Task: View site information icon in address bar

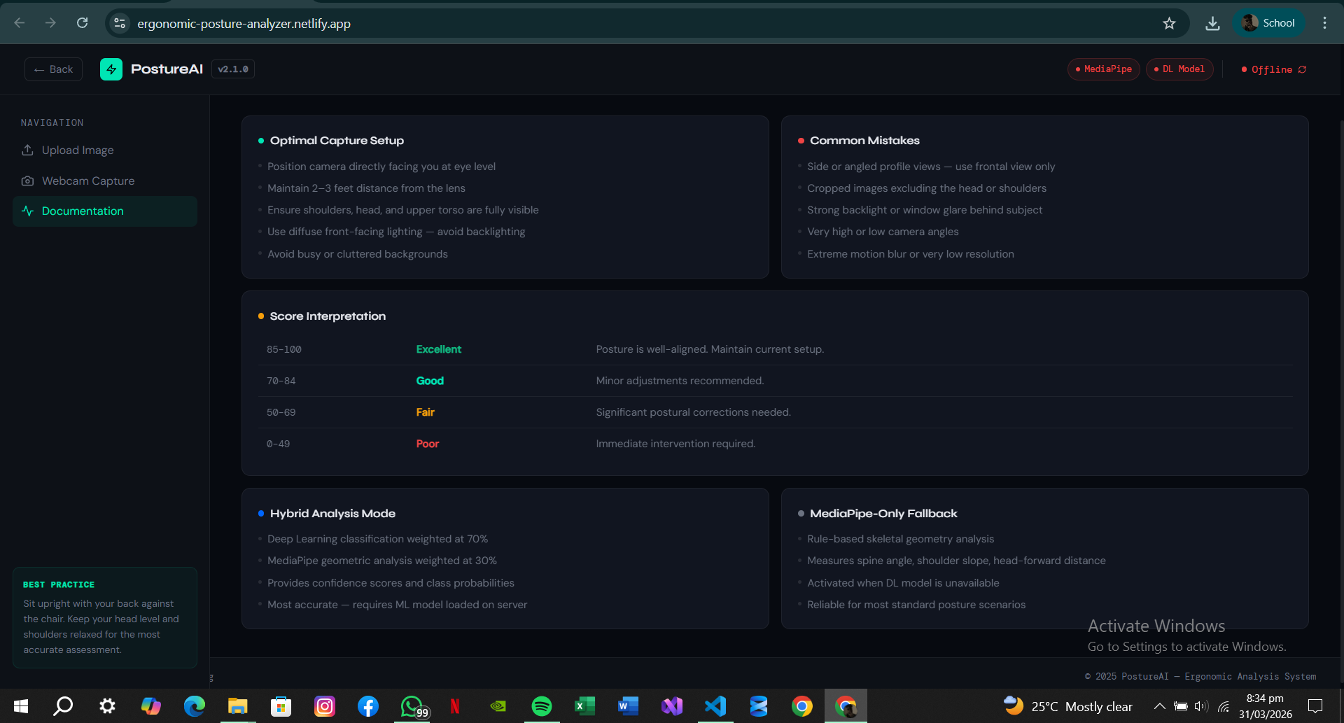Action: [x=120, y=23]
